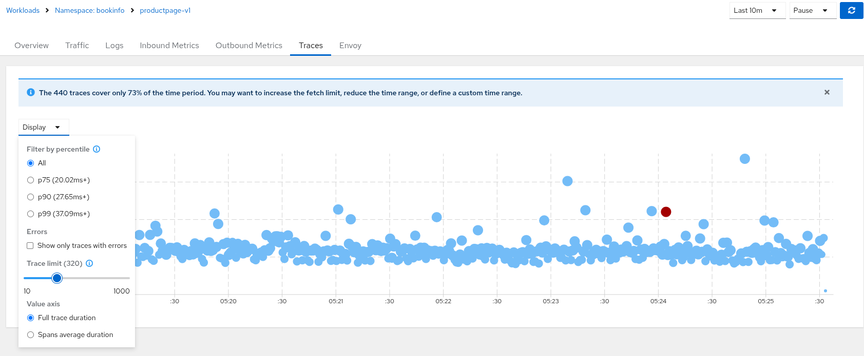Enable Show only traces with errors
This screenshot has width=864, height=356.
30,246
